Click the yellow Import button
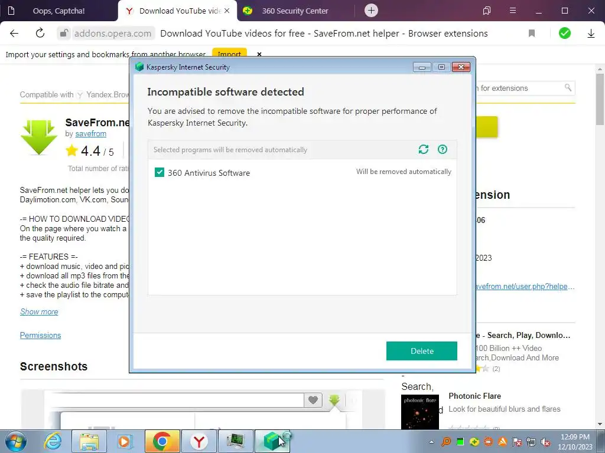Screen dimensions: 605x453 pos(229,54)
